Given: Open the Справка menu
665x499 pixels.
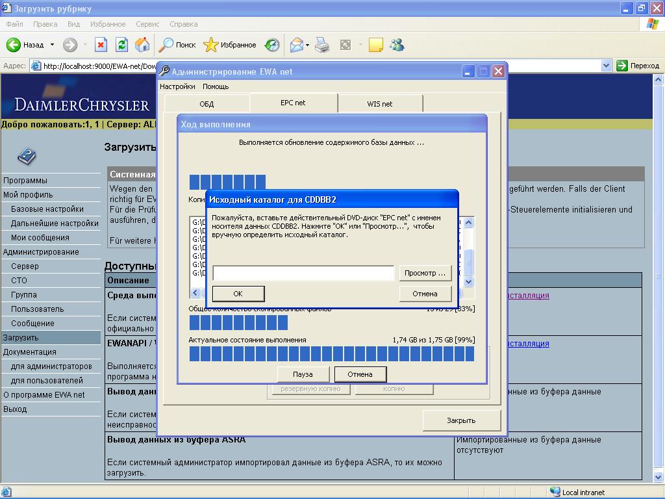Looking at the screenshot, I should pos(184,24).
